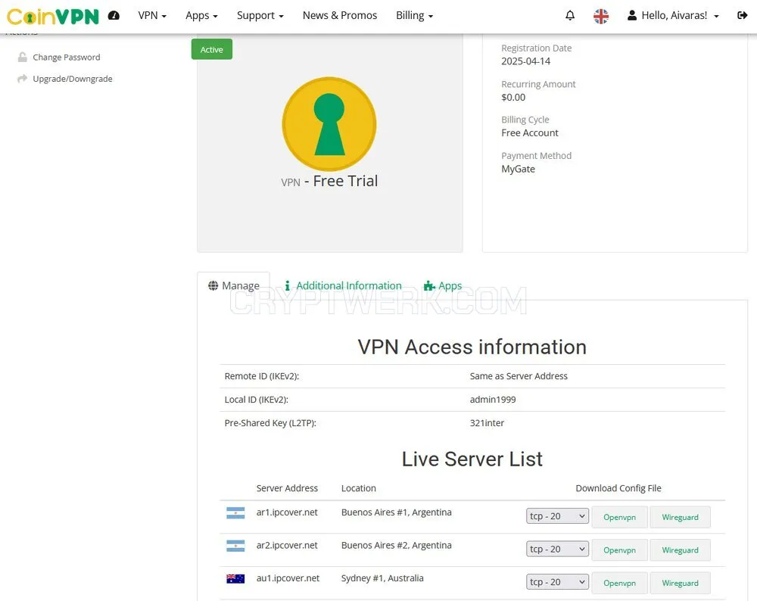The image size is (757, 601).
Task: Click the CoinVPN logo
Action: pos(53,17)
